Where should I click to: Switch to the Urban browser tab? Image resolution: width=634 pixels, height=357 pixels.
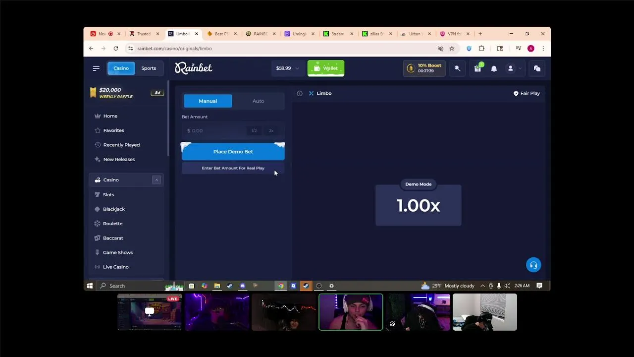415,34
